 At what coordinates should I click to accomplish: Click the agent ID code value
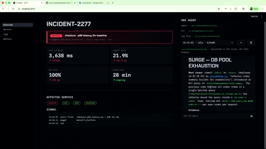click(204, 26)
